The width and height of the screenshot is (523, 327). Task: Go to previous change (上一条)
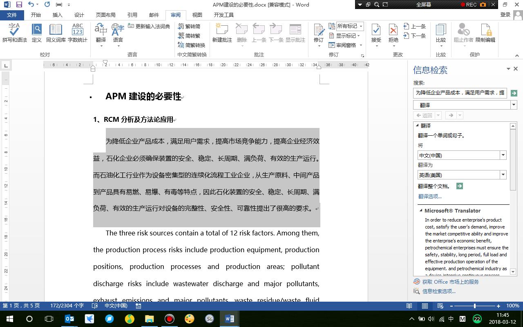coord(414,26)
